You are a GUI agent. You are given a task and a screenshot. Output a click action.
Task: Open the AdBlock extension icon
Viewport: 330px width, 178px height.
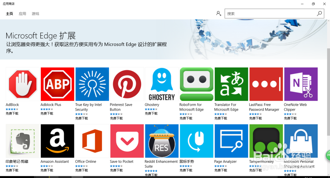click(22, 84)
